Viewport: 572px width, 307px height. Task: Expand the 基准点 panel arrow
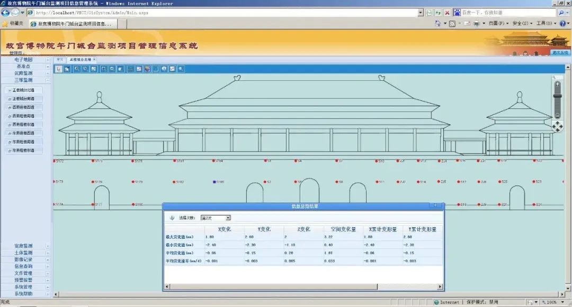click(48, 67)
